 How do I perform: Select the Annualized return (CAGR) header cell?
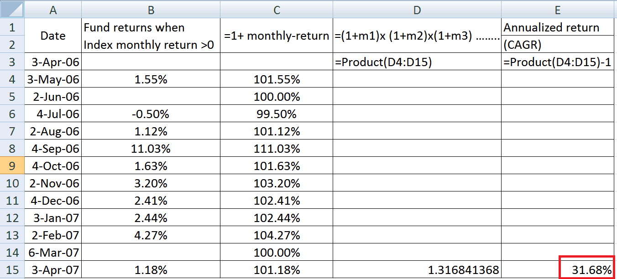tap(557, 36)
